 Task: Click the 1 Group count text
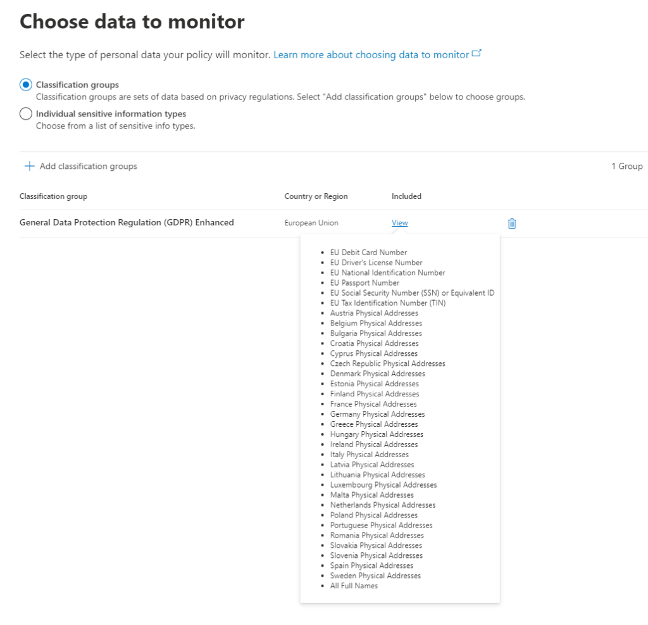click(626, 167)
